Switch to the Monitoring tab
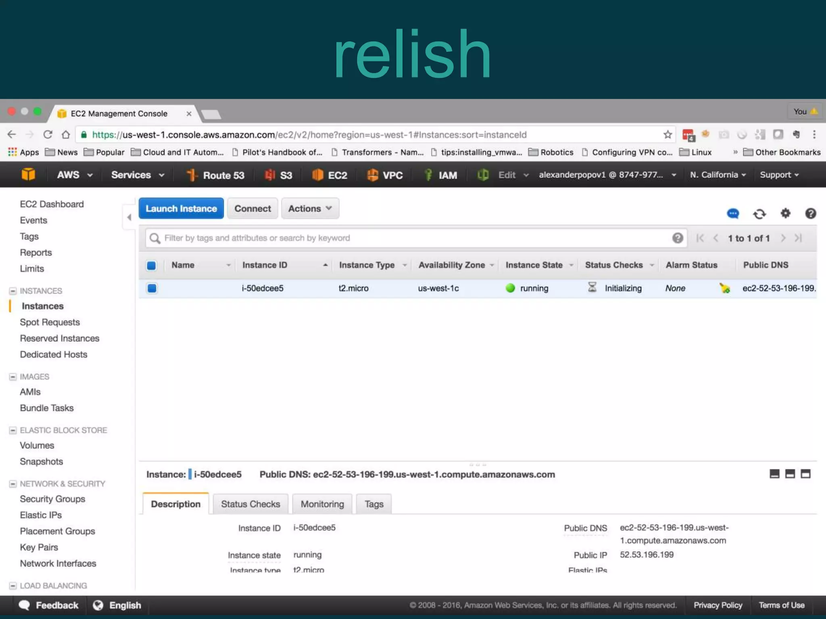826x619 pixels. (x=322, y=504)
